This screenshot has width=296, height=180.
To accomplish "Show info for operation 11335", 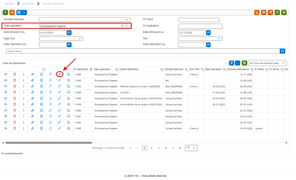I will [x=23, y=86].
